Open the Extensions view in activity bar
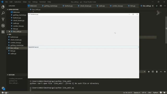 [3, 32]
